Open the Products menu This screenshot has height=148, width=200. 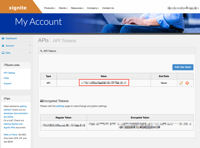[x=49, y=8]
